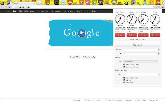Click the Tokyo analog clock
This screenshot has width=165, height=103.
pos(155,19)
